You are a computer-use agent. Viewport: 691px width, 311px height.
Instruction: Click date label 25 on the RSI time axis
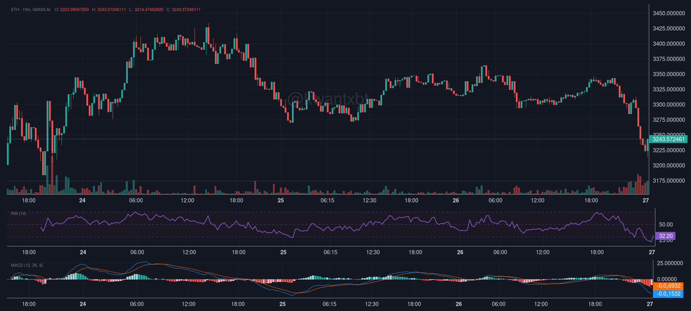click(282, 252)
